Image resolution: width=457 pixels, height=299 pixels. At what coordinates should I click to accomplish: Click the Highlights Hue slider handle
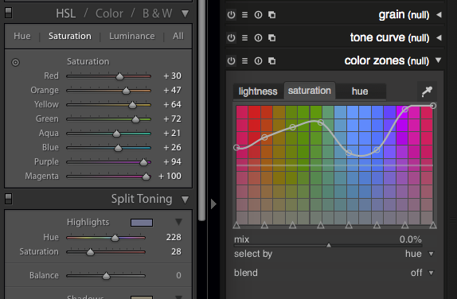115,238
